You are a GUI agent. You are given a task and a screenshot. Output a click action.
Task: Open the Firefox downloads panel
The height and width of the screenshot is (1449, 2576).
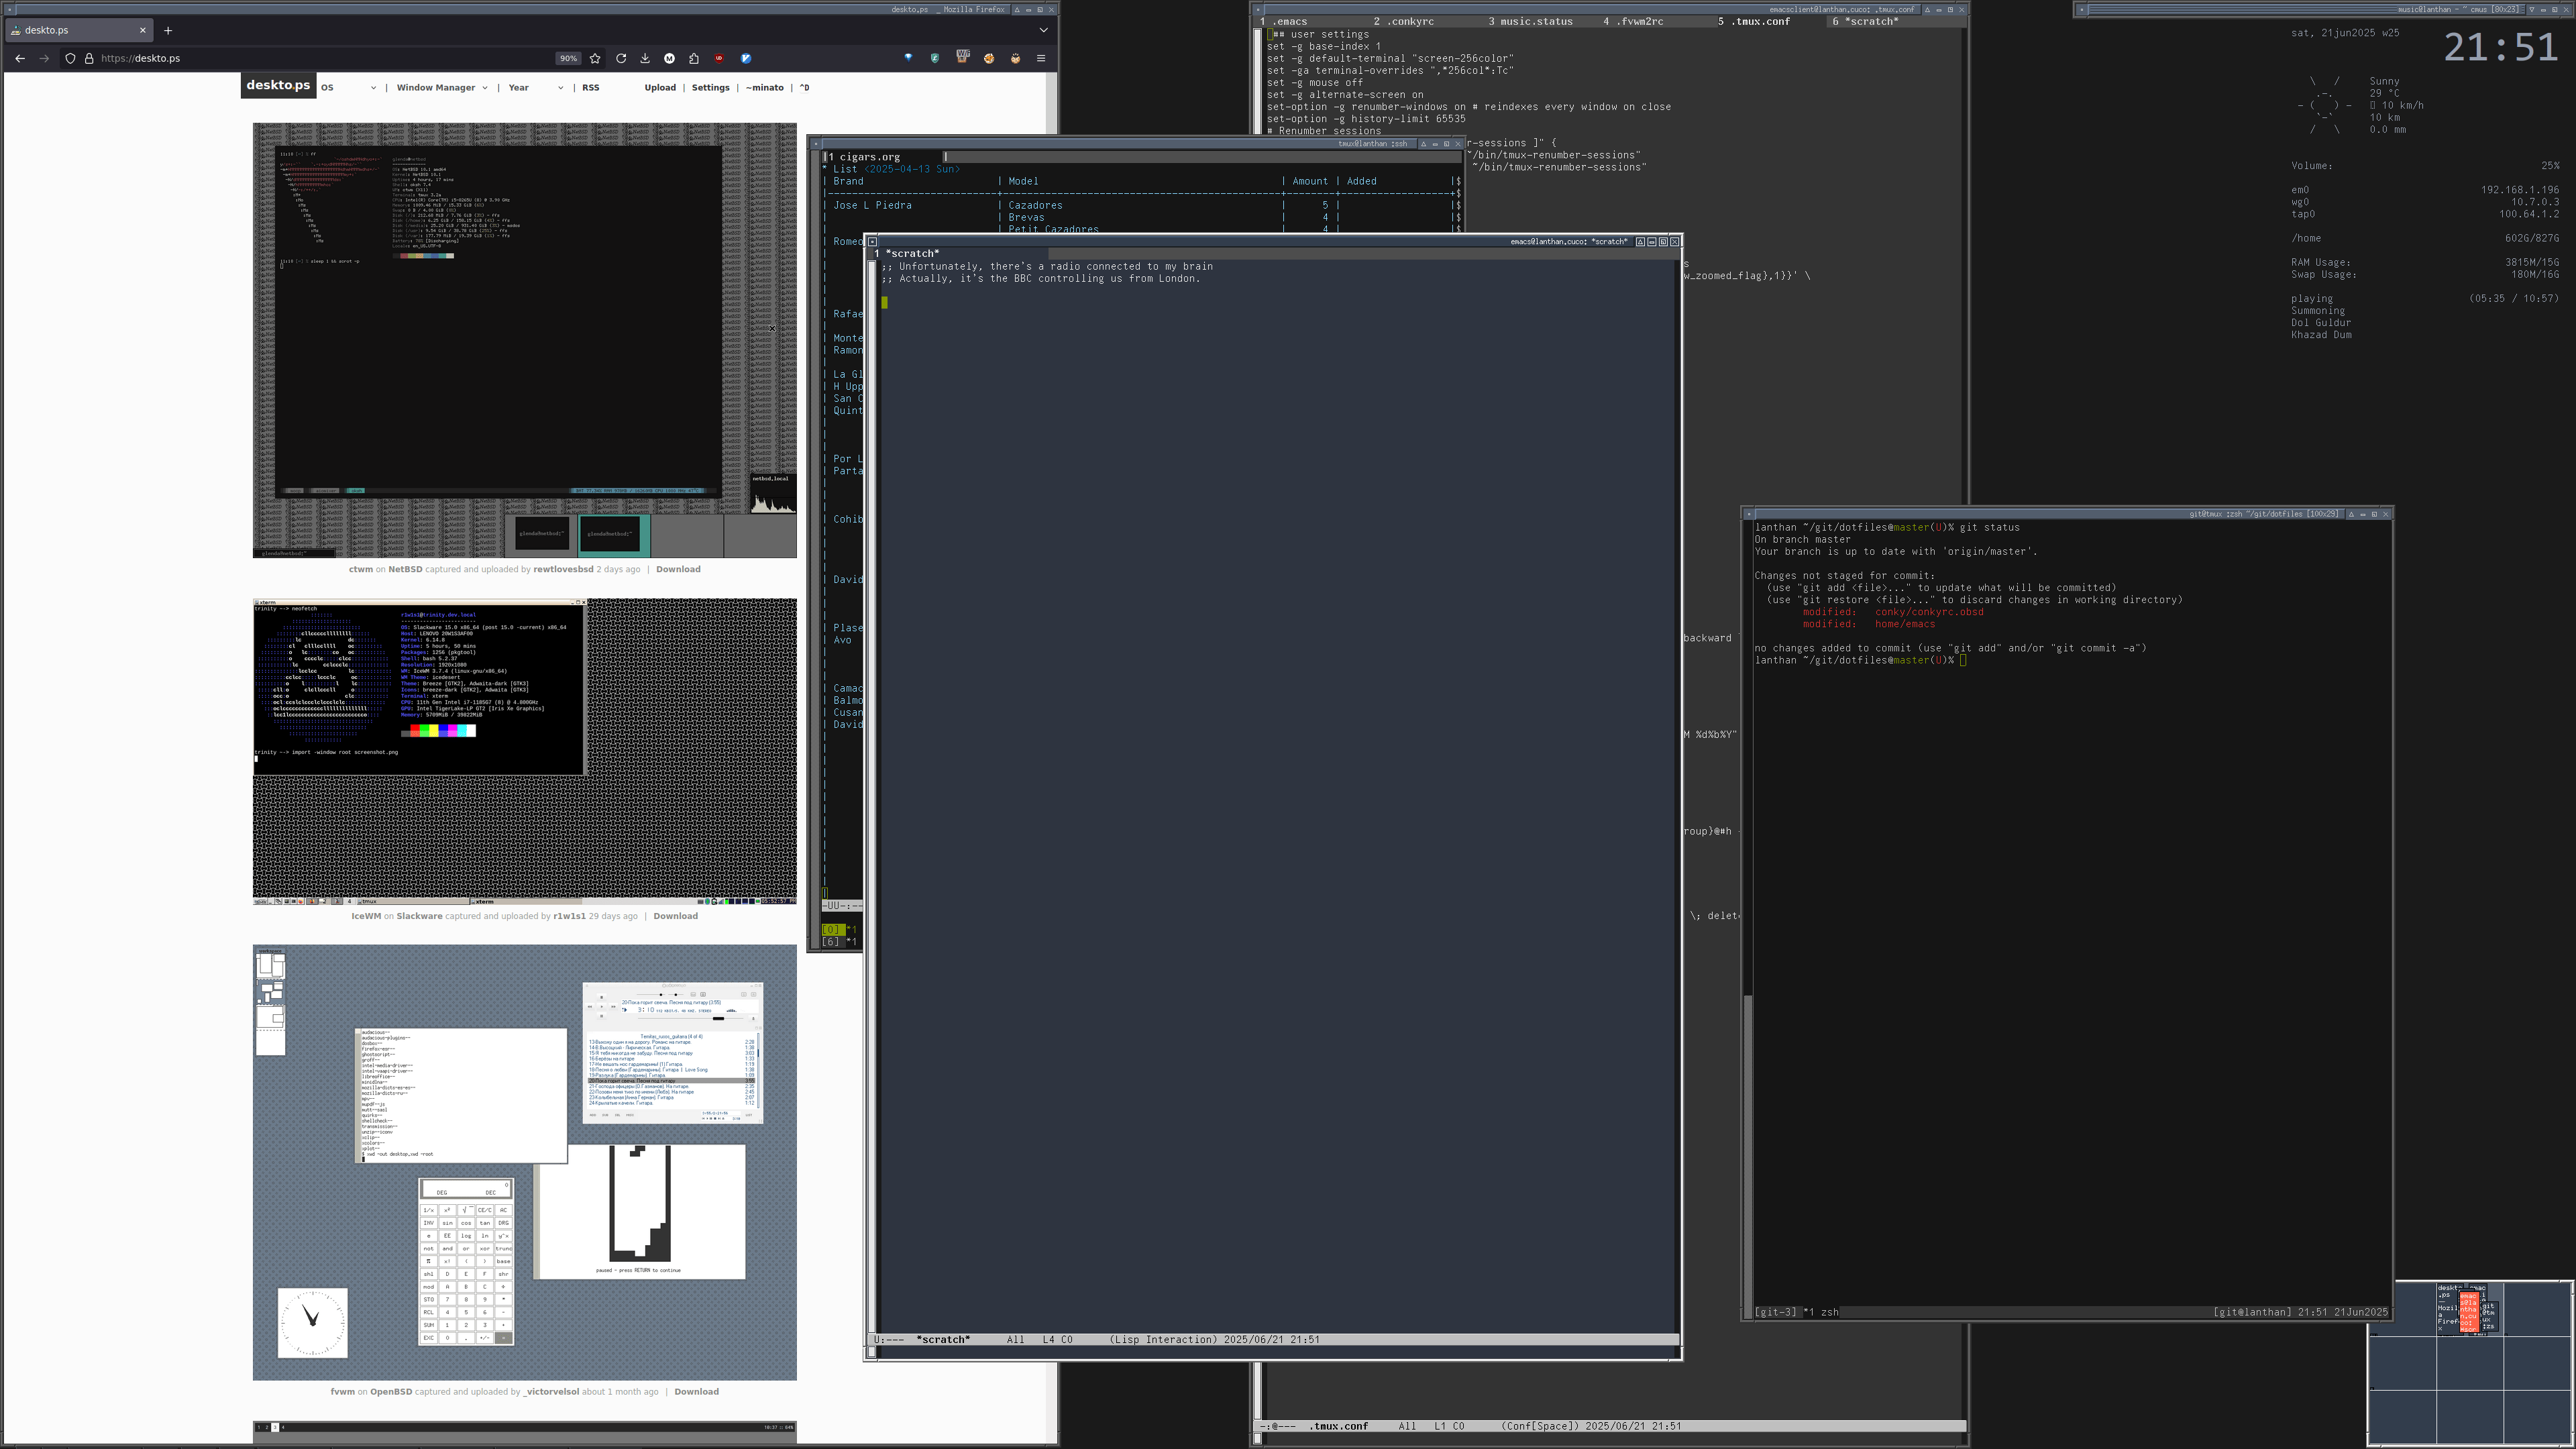point(645,58)
